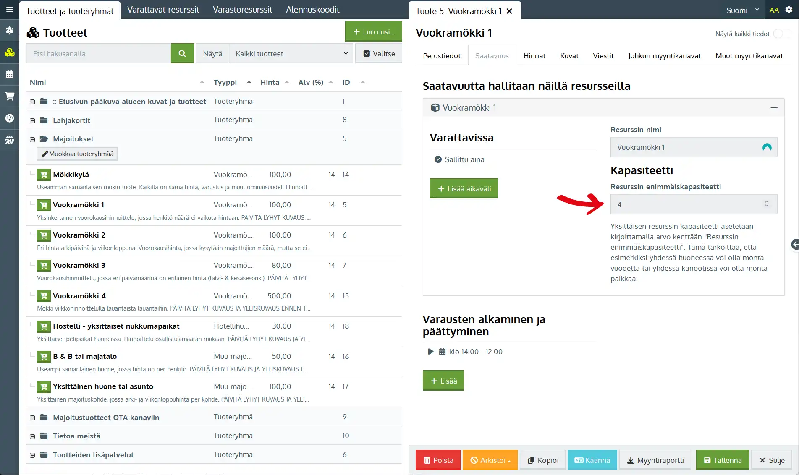799x475 pixels.
Task: Open the hamburger menu in top-left corner
Action: point(9,9)
